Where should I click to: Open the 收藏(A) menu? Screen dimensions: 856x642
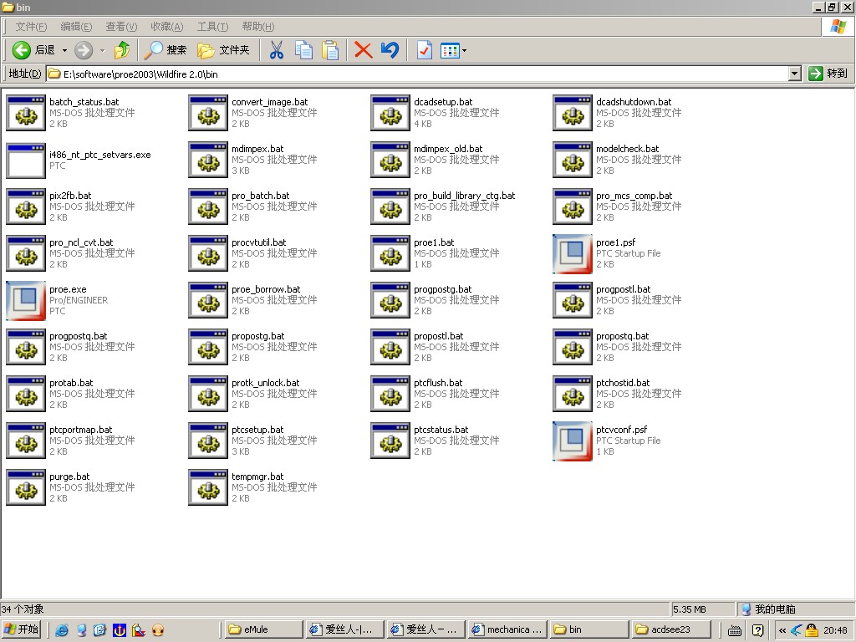[167, 27]
